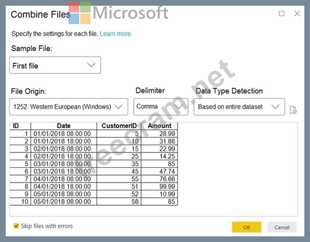Toggle the Skip files with errors checkbox
This screenshot has width=310, height=242.
tap(16, 226)
